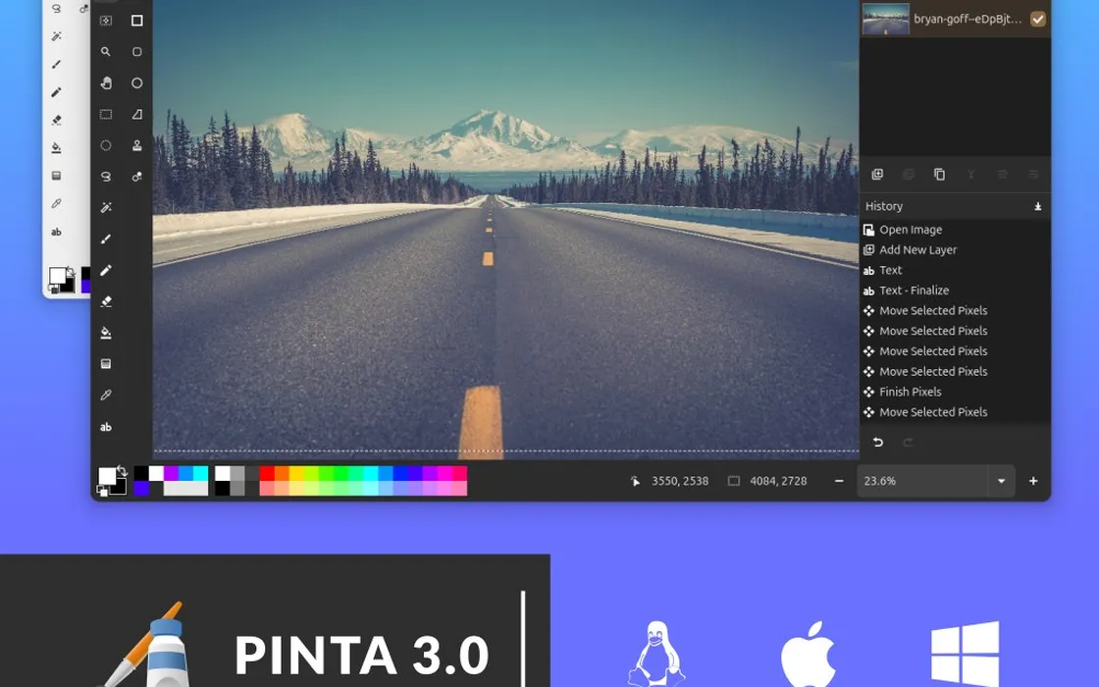This screenshot has width=1099, height=687.
Task: Select the Eraser tool in dark toolbox
Action: (x=106, y=301)
